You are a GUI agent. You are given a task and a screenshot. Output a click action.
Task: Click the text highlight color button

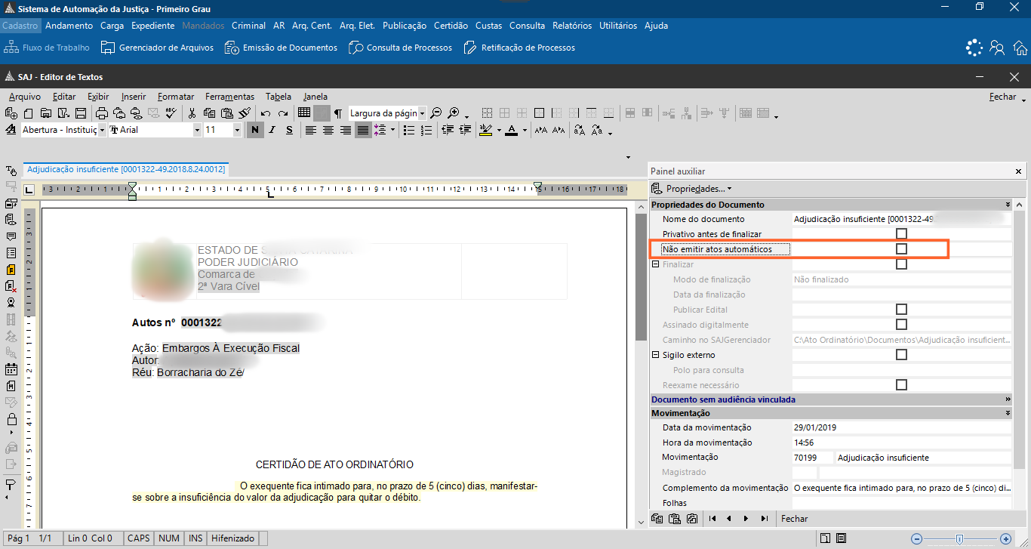[485, 130]
